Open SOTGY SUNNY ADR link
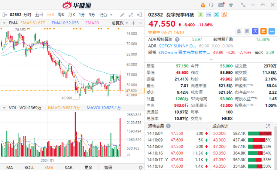 tap(178, 46)
